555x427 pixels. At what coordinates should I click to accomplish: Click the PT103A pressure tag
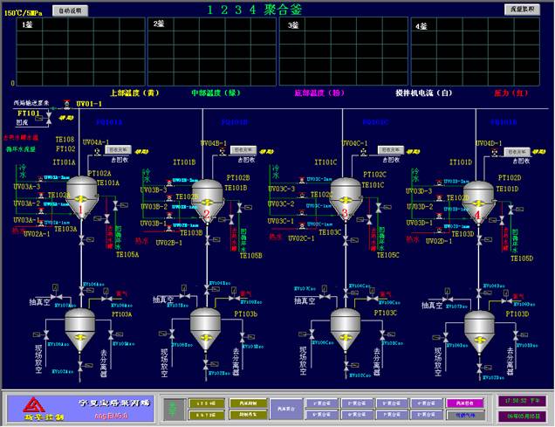122,314
